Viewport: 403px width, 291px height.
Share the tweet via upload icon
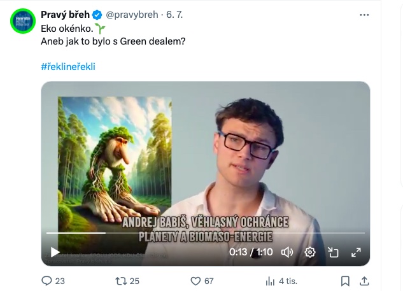(x=364, y=281)
